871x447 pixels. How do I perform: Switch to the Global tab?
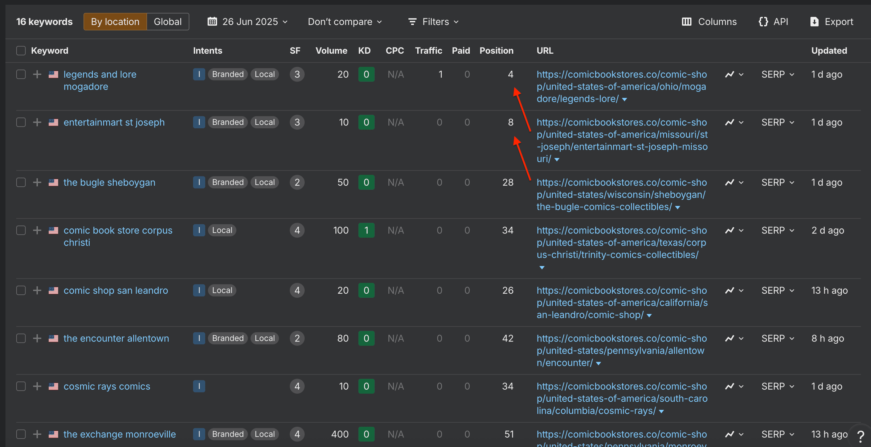click(x=167, y=22)
